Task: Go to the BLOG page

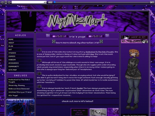Action: (20, 46)
